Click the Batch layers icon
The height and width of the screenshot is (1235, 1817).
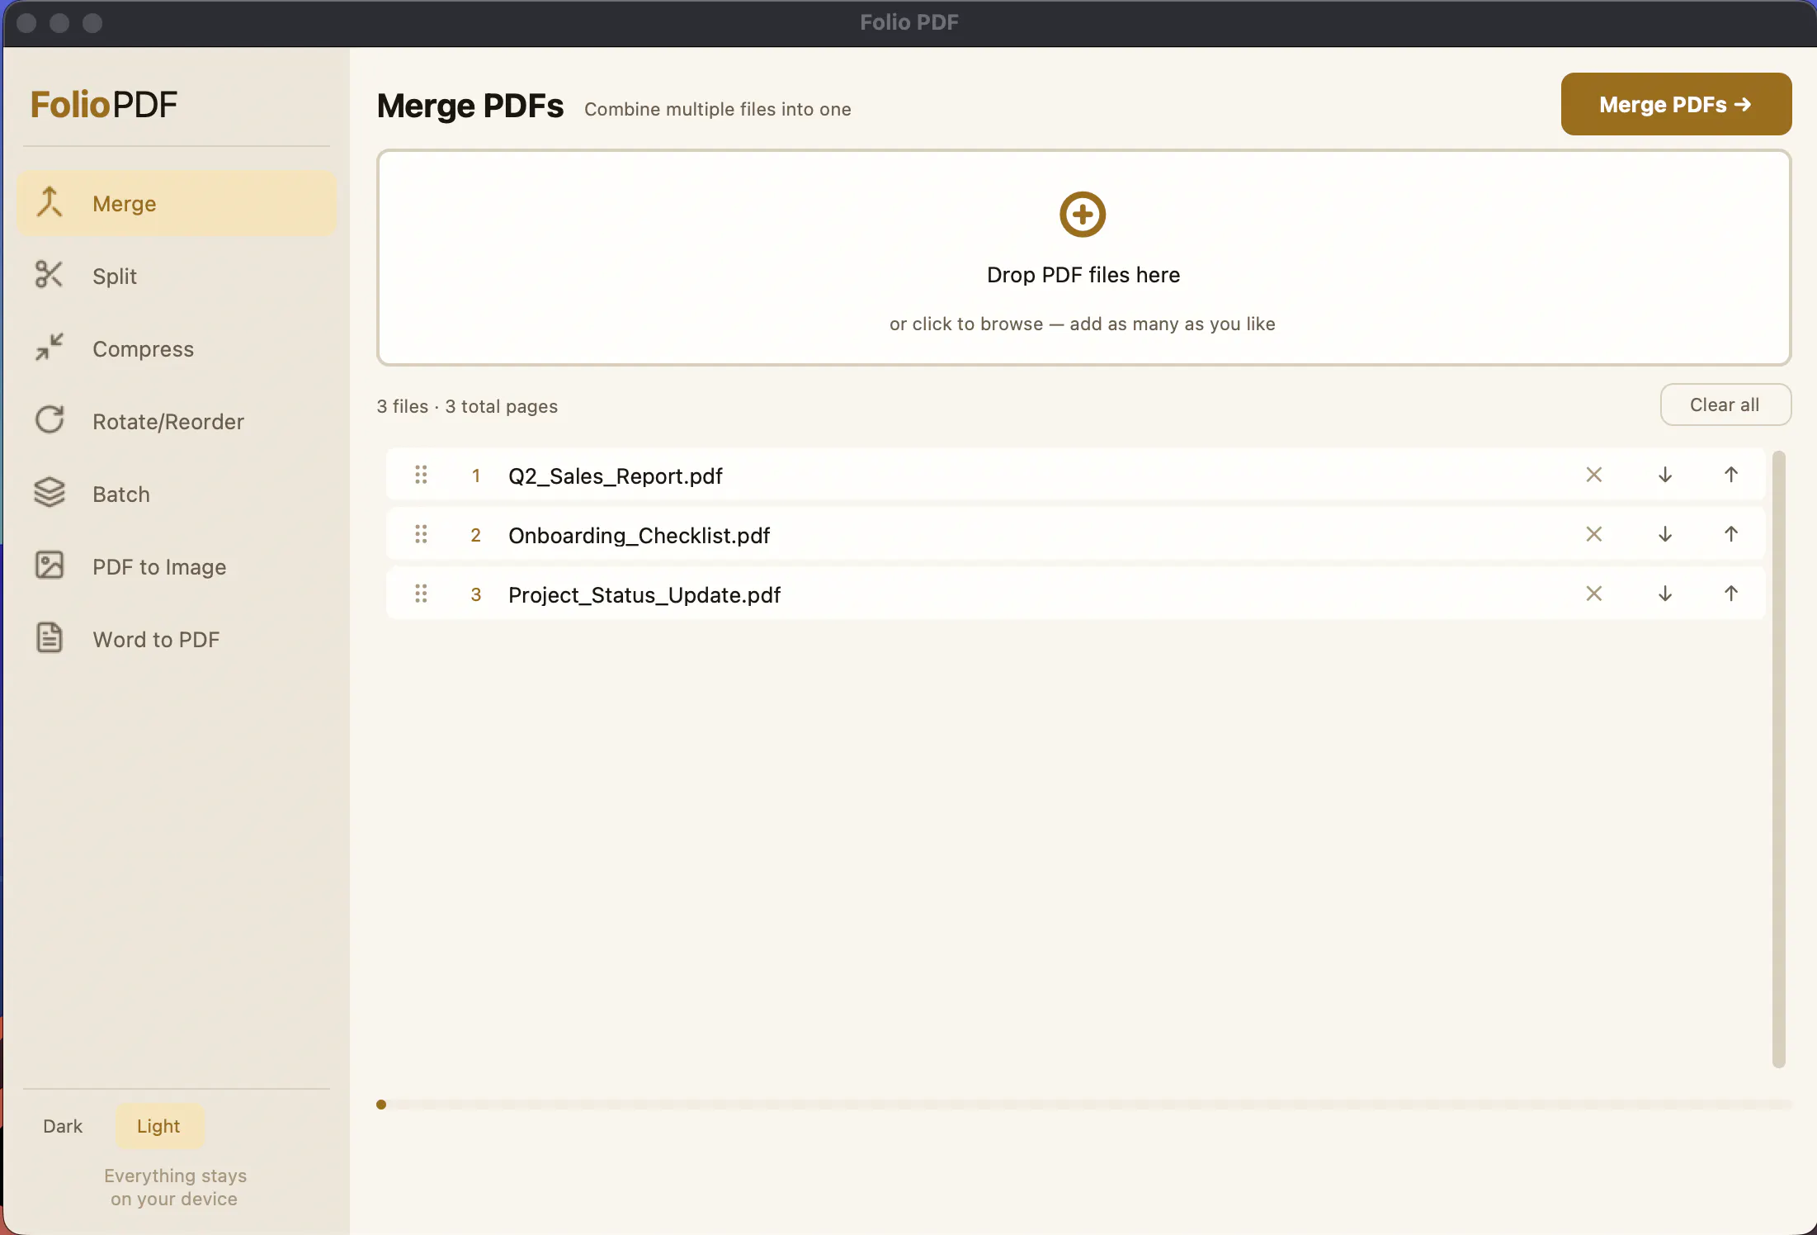pyautogui.click(x=50, y=493)
